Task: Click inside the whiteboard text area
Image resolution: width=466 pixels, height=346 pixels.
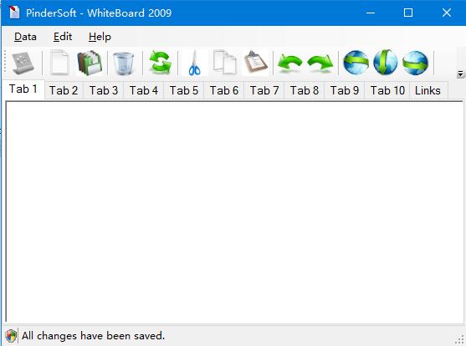Action: [x=234, y=211]
